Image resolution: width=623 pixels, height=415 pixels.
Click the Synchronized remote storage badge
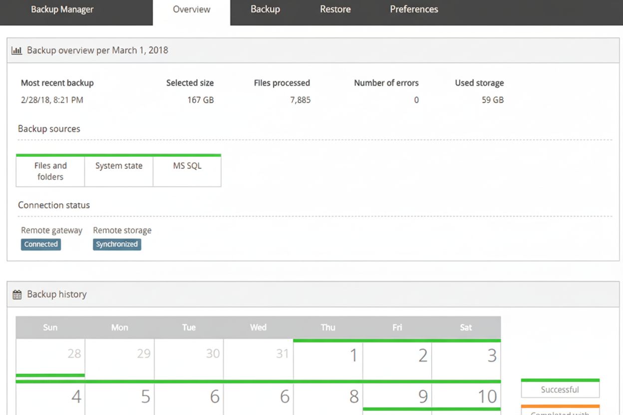117,244
